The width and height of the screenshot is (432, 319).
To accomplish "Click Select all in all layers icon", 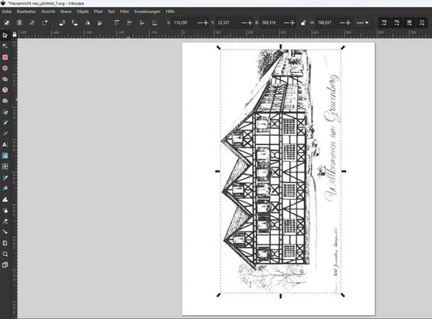I will pyautogui.click(x=19, y=23).
